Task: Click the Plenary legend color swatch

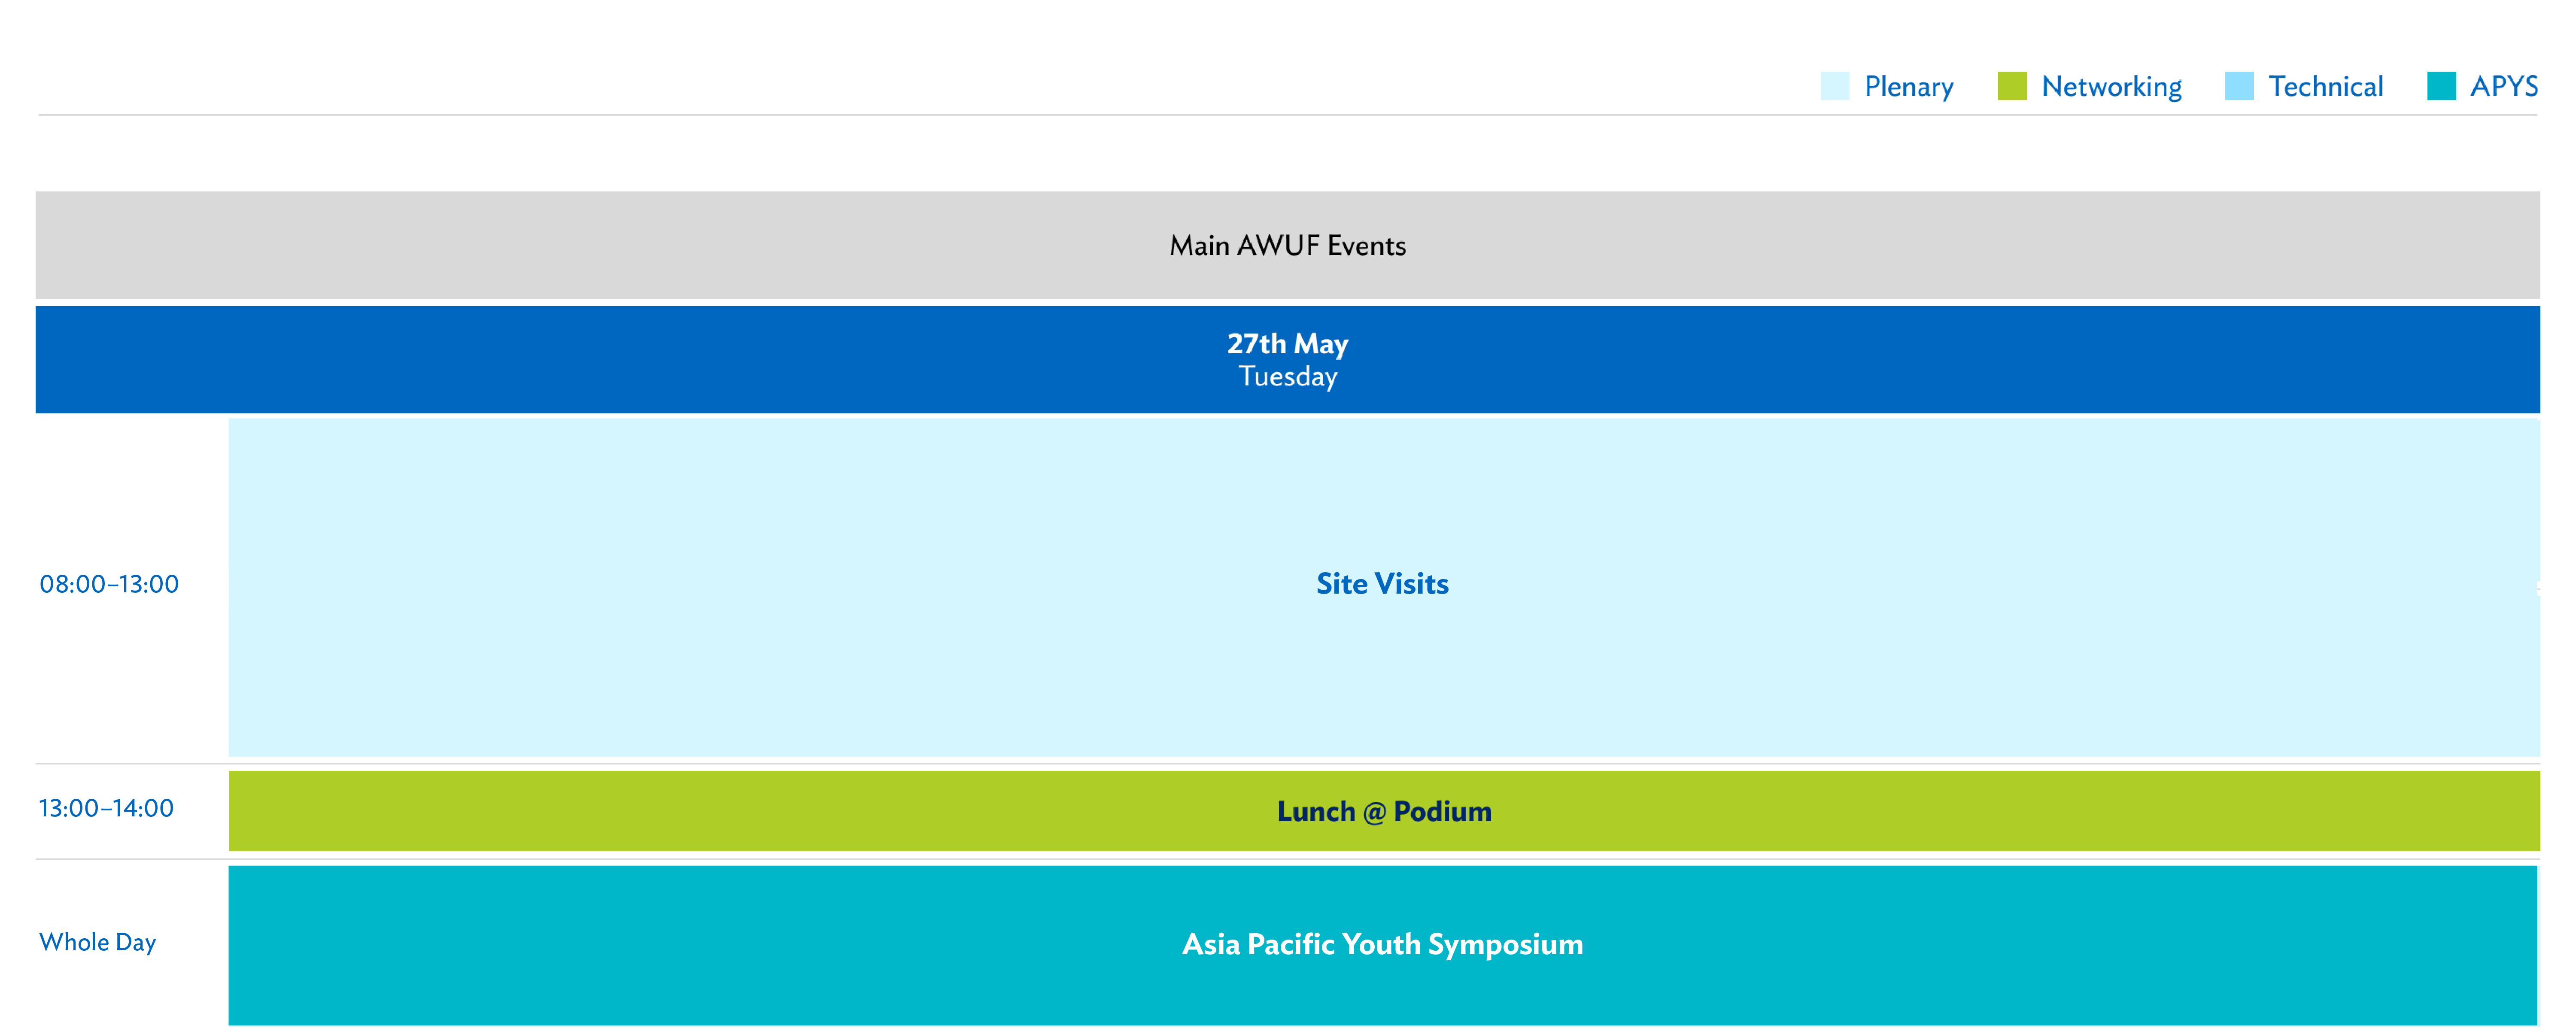Action: click(1835, 86)
